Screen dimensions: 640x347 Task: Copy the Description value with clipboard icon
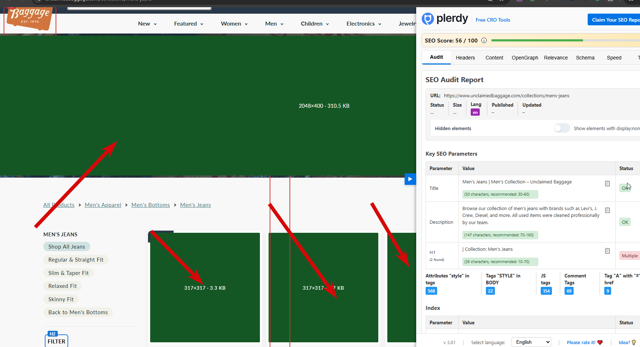point(608,210)
